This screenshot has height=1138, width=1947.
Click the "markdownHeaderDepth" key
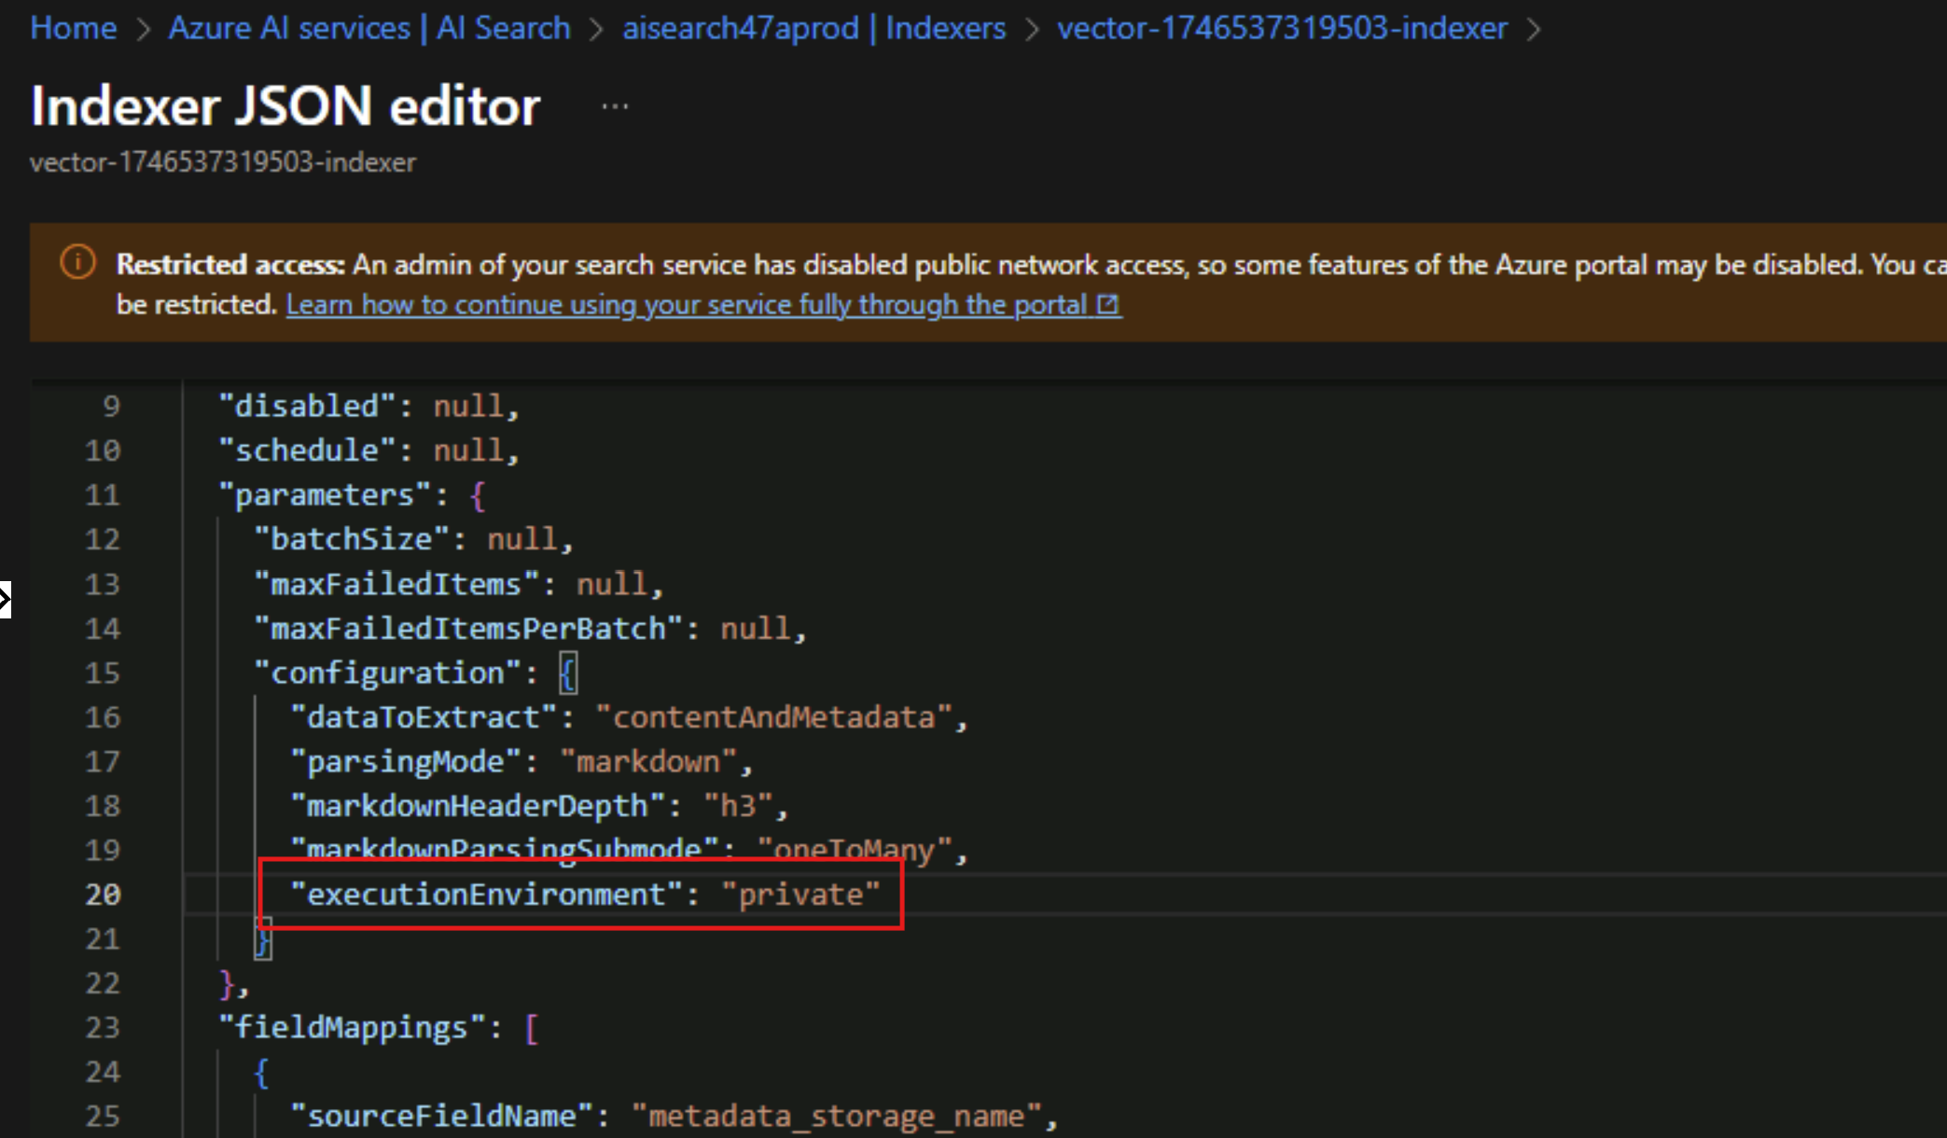pyautogui.click(x=477, y=806)
